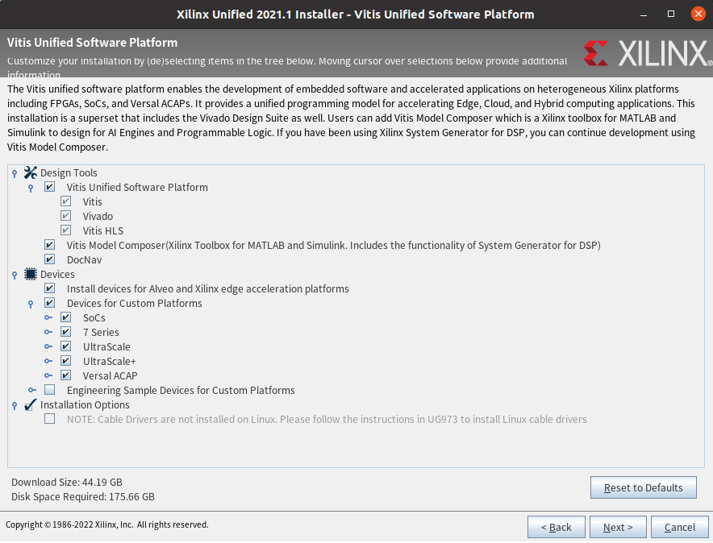This screenshot has height=543, width=713.
Task: Expand the UltraScale+ node
Action: click(48, 361)
